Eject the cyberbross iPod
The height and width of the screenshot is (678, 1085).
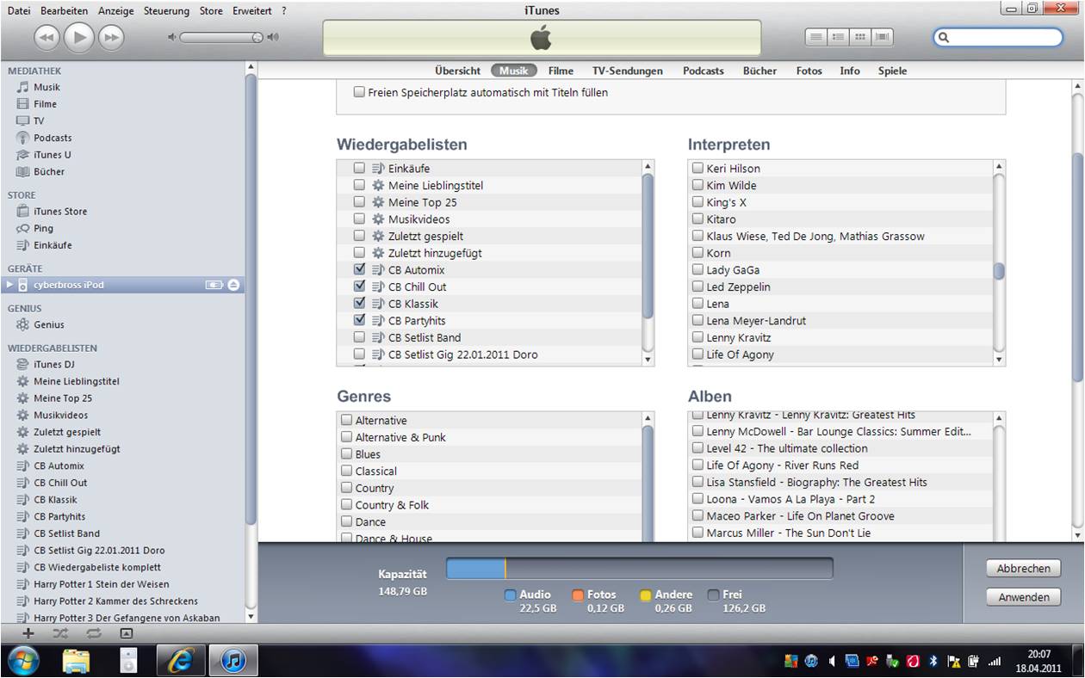pos(233,285)
